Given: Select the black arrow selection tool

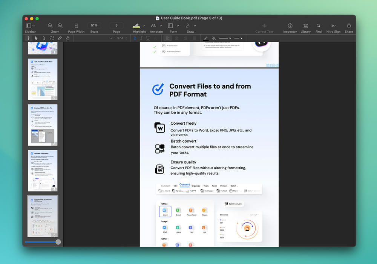Looking at the screenshot, I should 36,38.
